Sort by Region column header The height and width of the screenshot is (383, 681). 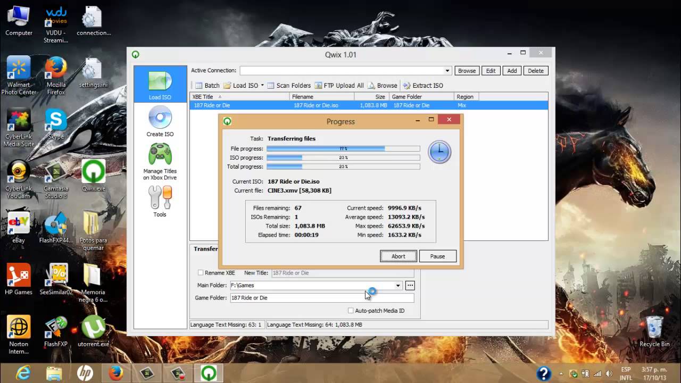[467, 97]
